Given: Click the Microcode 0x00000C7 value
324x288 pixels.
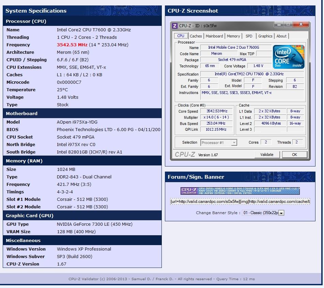Looking at the screenshot, I should point(69,82).
